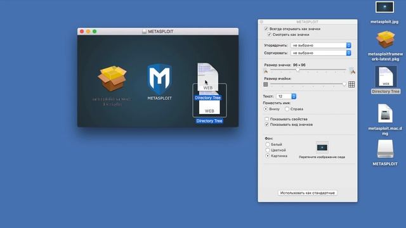Select Directory Tree file on the desktop
The width and height of the screenshot is (406, 228).
pos(386,77)
